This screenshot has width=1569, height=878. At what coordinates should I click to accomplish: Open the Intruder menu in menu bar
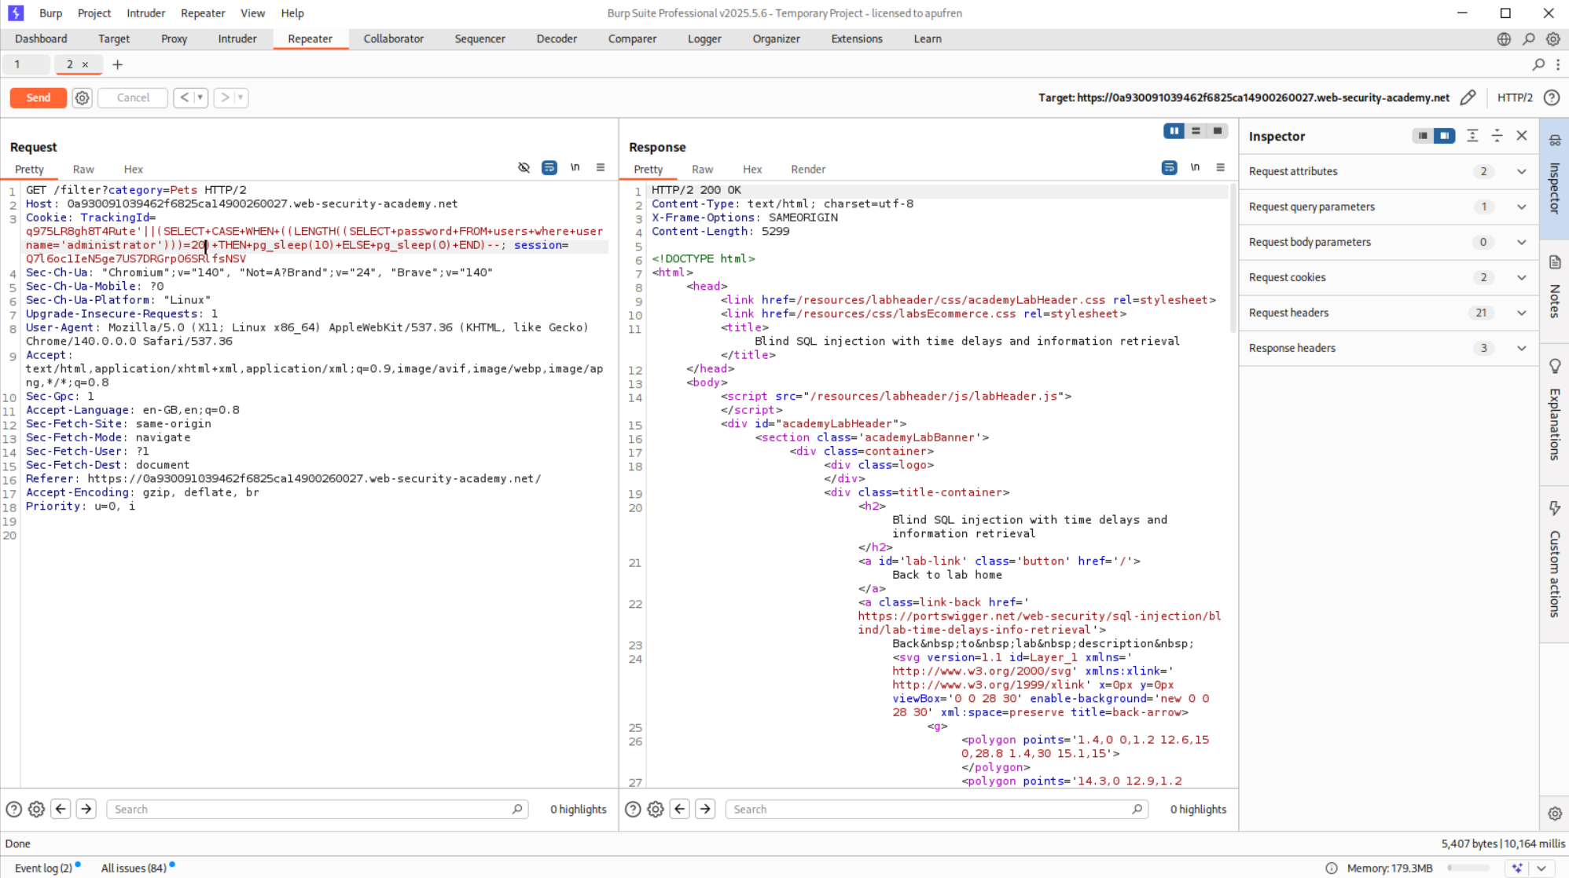[145, 13]
